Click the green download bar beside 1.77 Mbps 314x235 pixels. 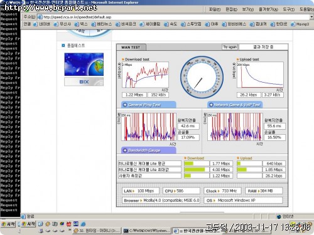click(x=189, y=164)
